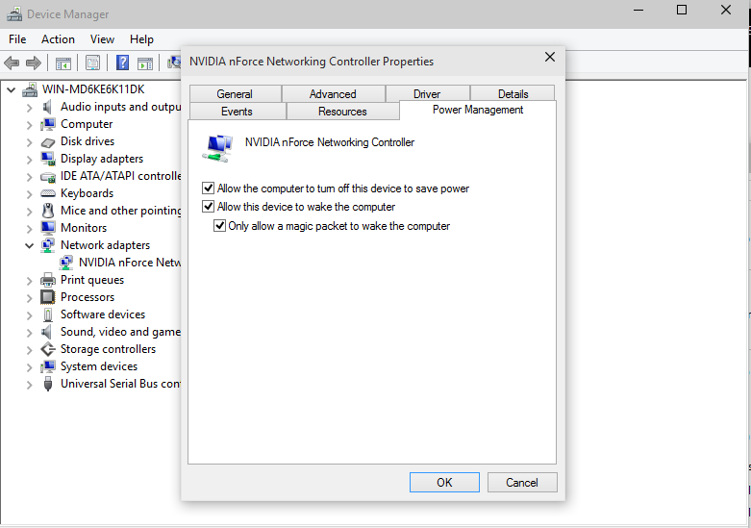
Task: Click the Forward arrow toolbar icon
Action: (33, 63)
